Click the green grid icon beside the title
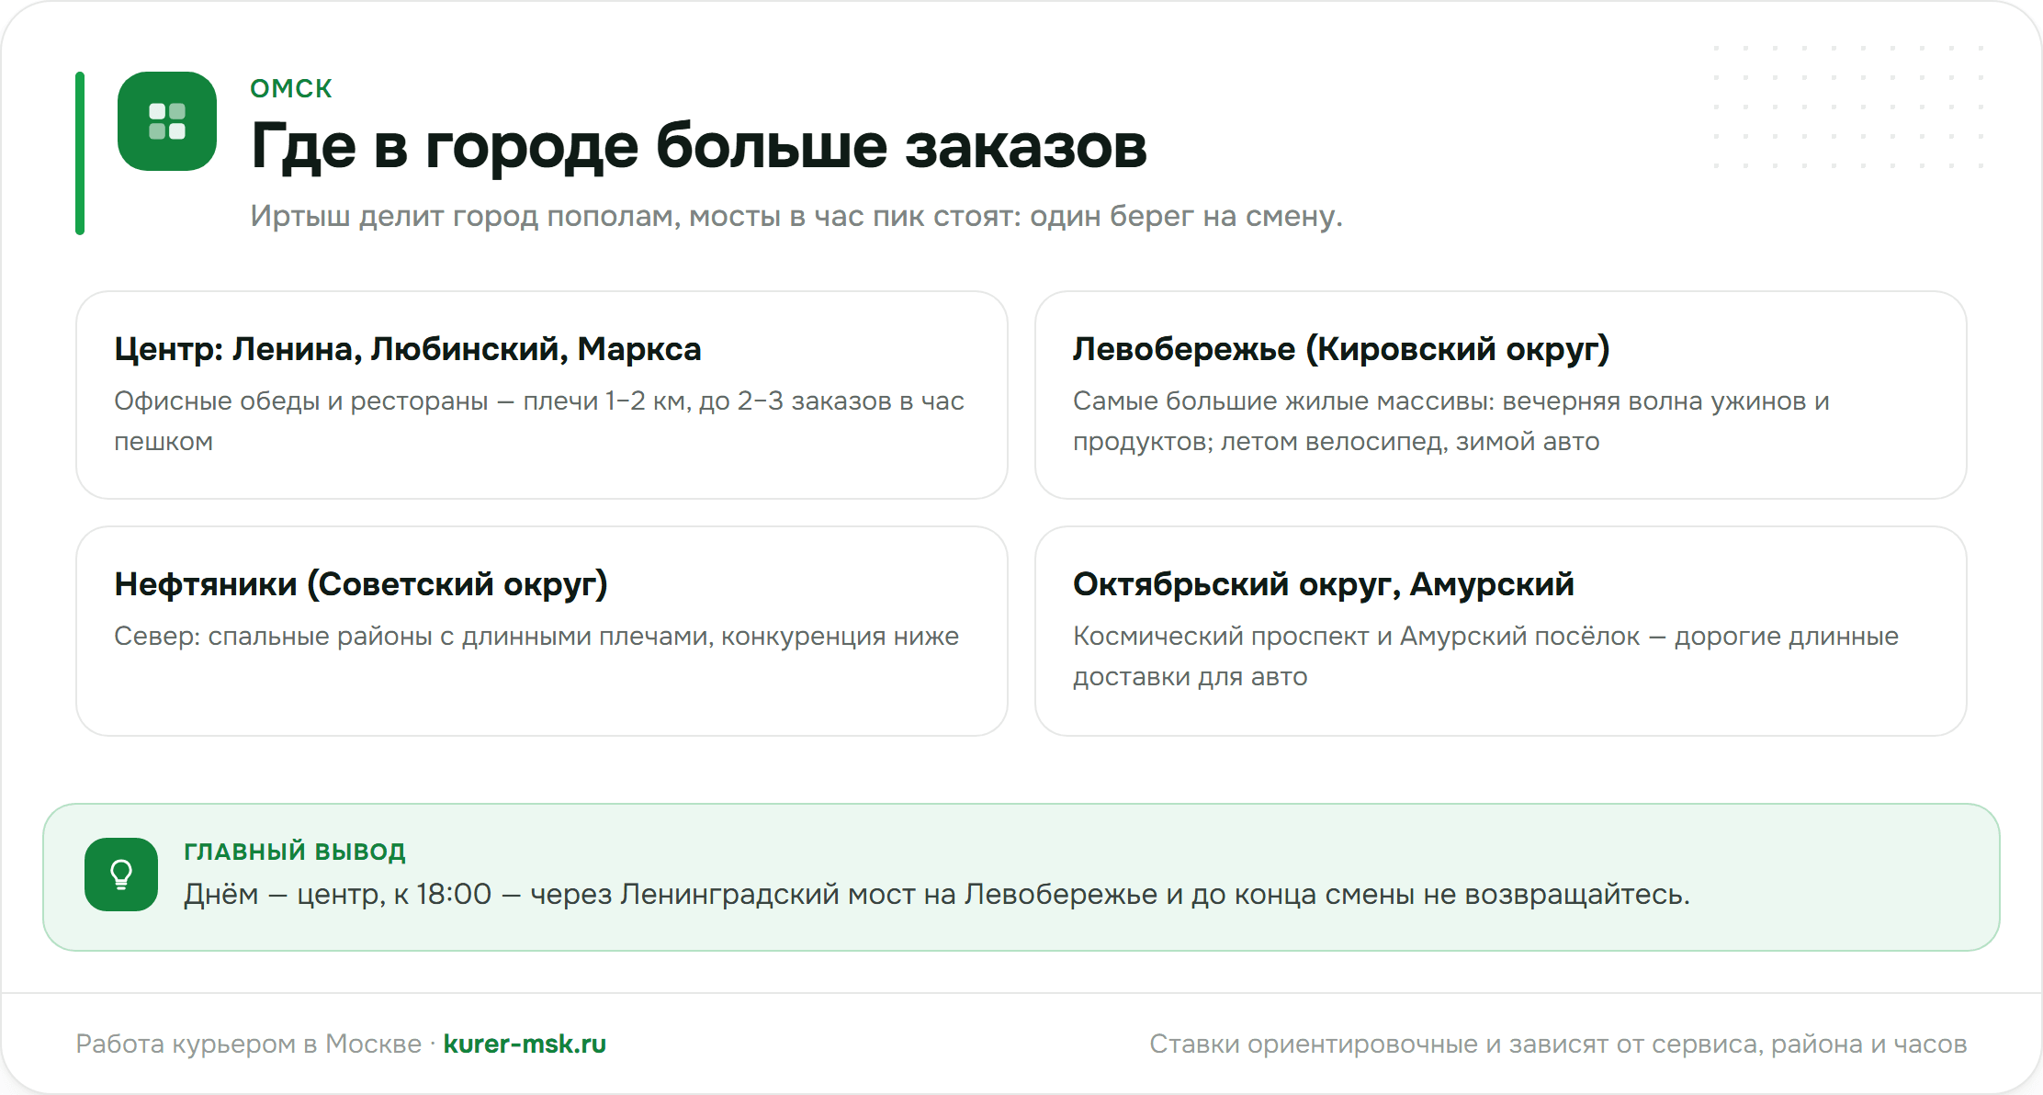Viewport: 2043px width, 1095px height. tap(167, 121)
